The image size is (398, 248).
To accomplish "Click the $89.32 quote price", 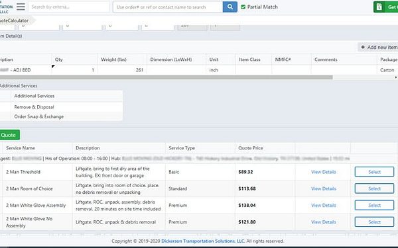I will tap(245, 172).
